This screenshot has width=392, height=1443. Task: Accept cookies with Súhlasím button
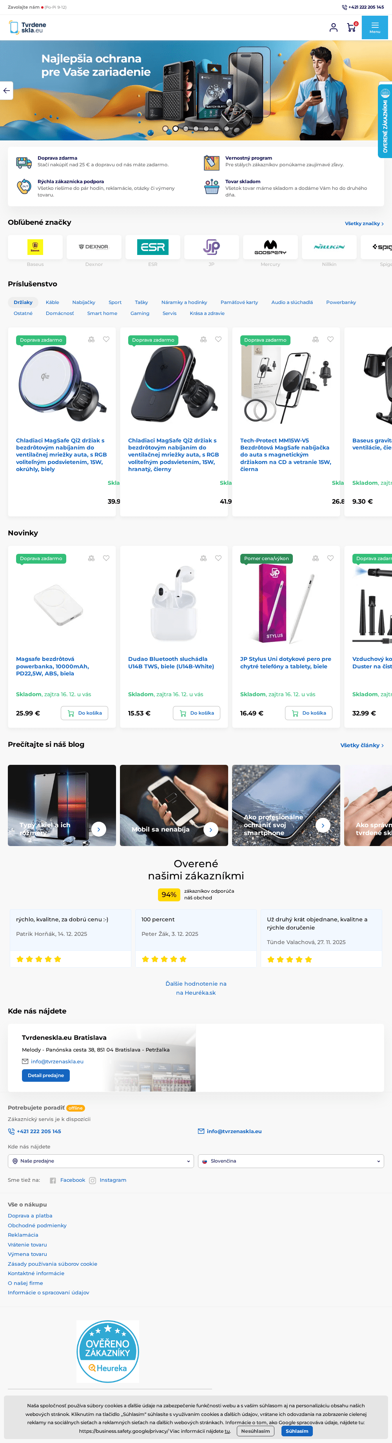click(297, 1431)
